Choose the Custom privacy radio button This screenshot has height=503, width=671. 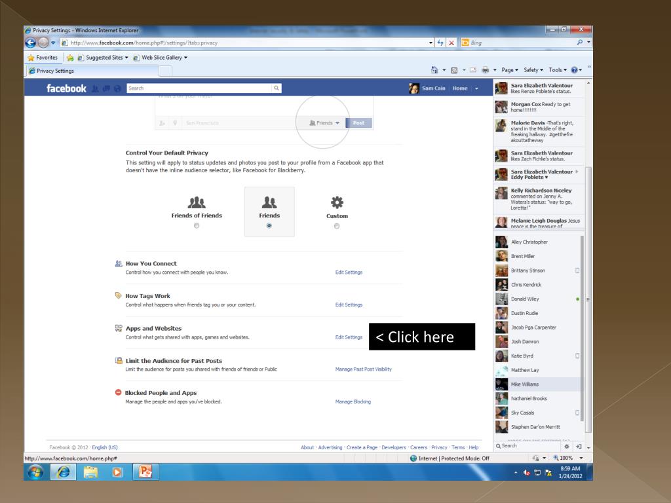click(x=337, y=226)
